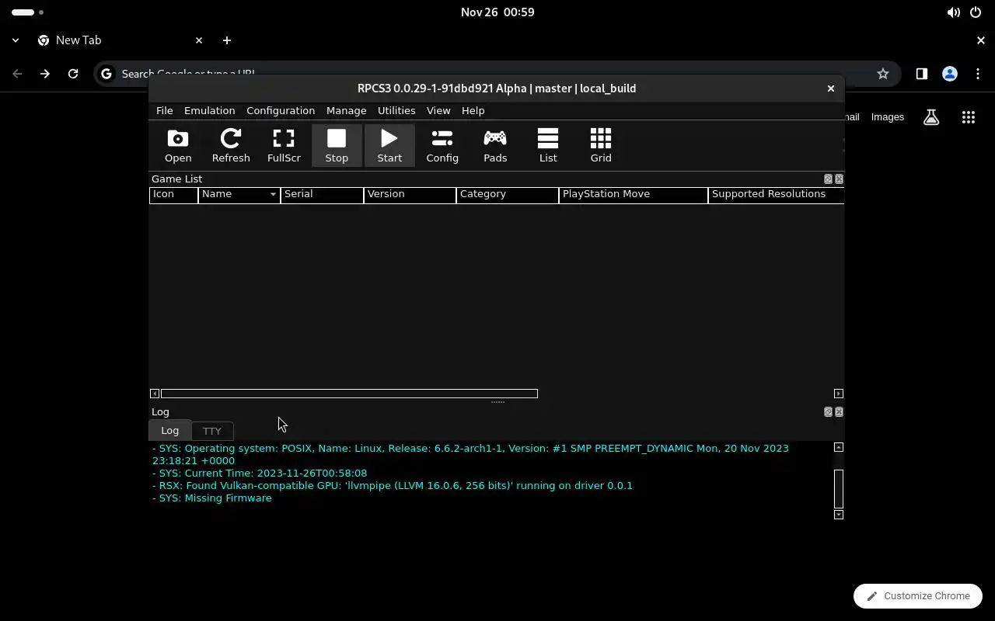Click the game list scroll left arrow

(x=155, y=394)
